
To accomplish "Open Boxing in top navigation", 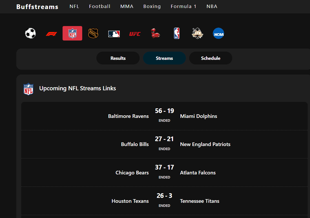I will click(x=152, y=6).
